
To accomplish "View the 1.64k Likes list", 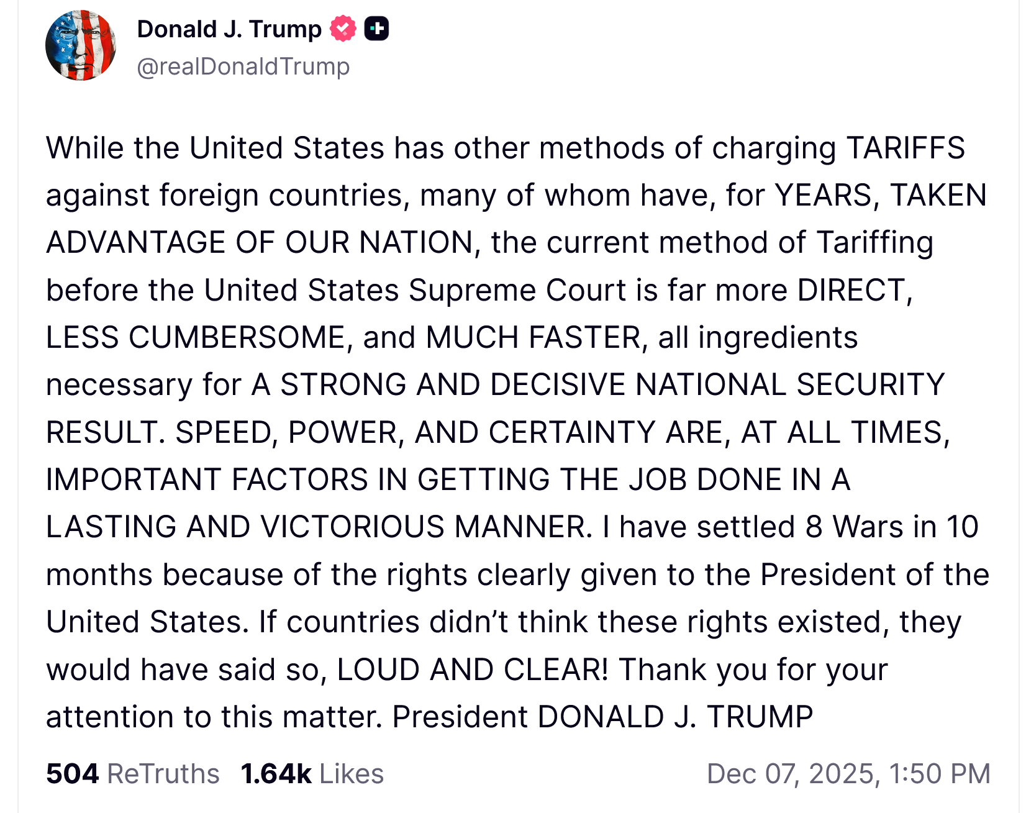I will tap(312, 774).
